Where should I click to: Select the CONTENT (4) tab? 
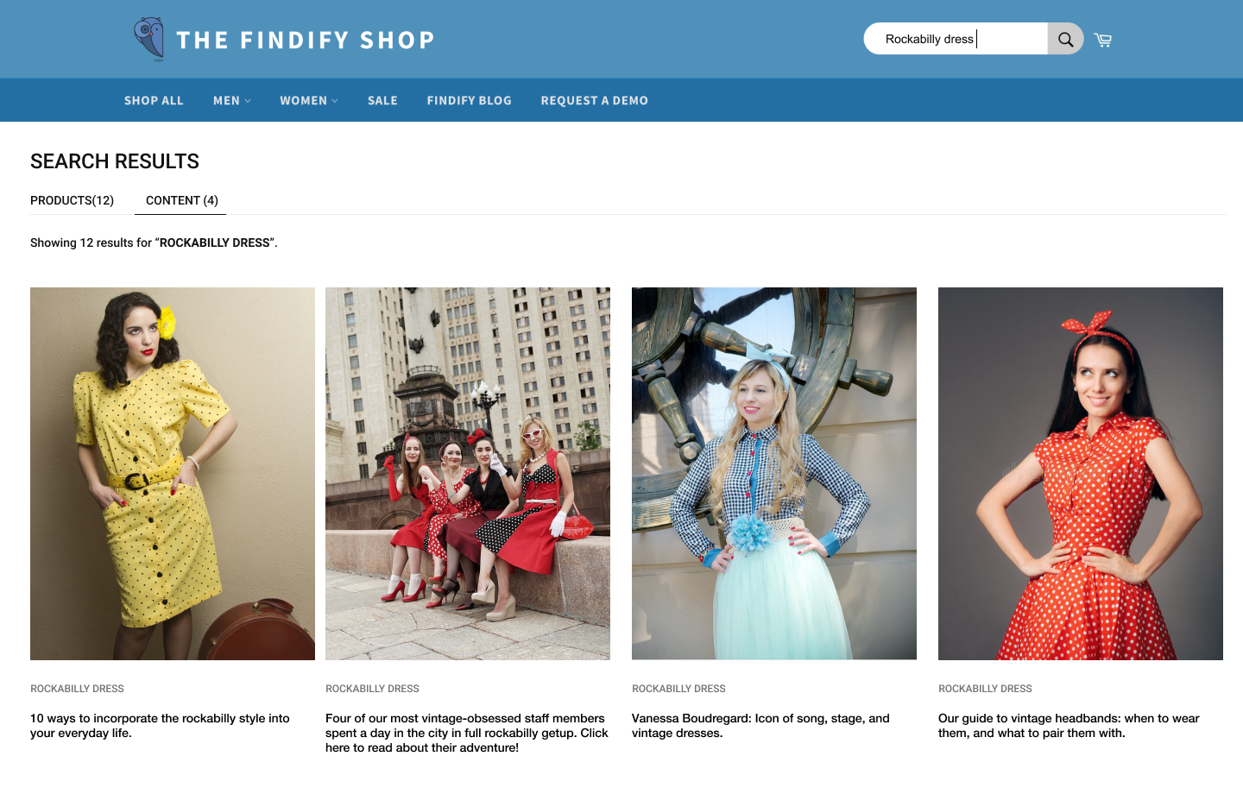coord(181,200)
